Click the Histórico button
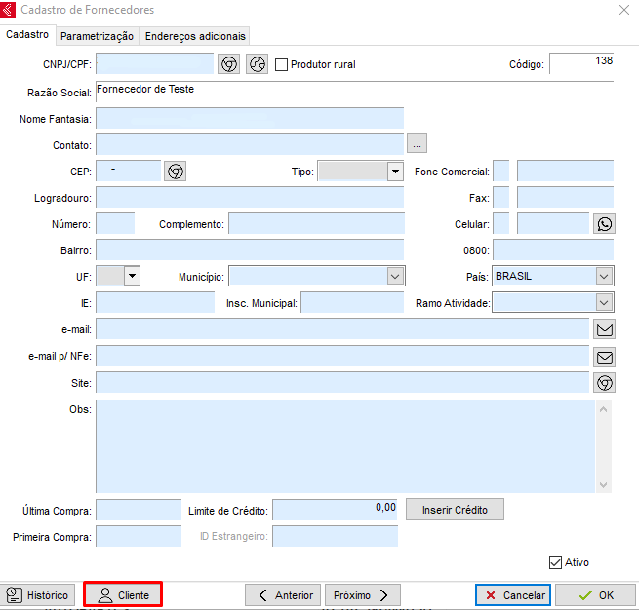639x610 pixels. pos(37,595)
